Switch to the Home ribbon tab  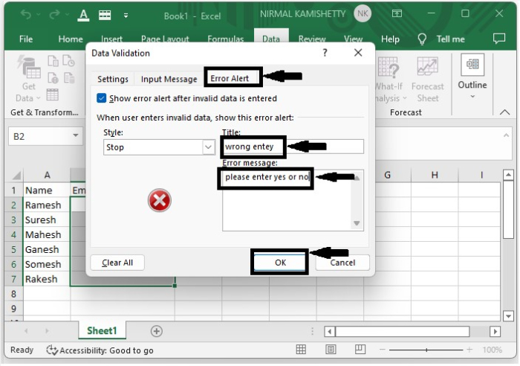71,39
